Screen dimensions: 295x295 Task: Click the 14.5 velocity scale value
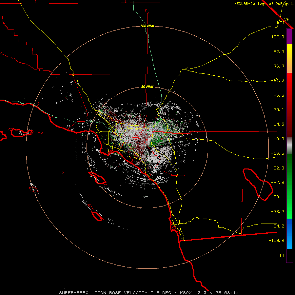pos(279,124)
